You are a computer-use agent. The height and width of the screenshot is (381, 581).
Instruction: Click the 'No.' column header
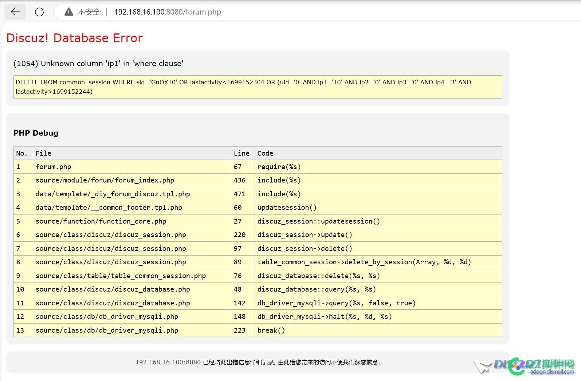[x=23, y=153]
